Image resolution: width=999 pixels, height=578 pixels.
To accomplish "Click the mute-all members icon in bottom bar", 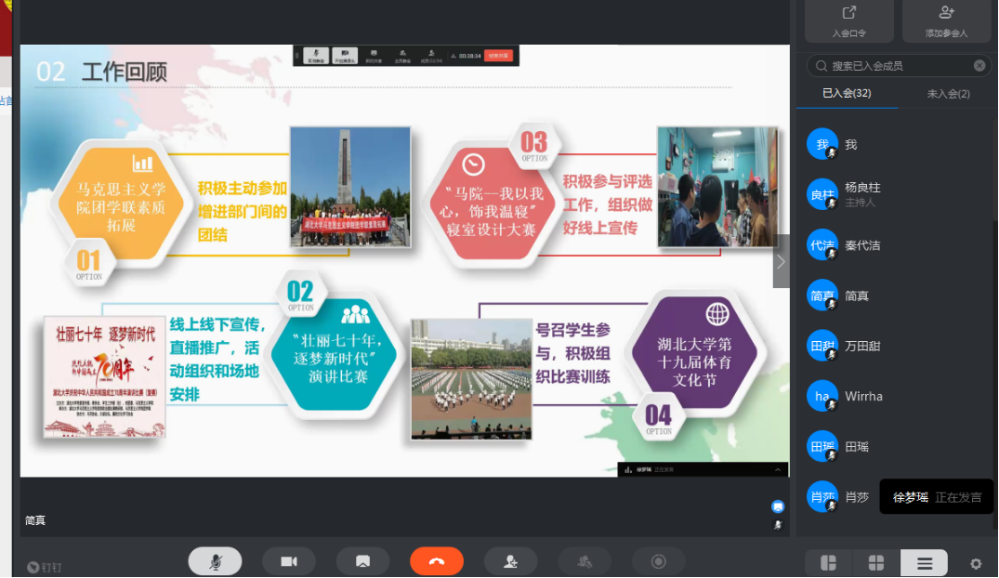I will coord(585,561).
